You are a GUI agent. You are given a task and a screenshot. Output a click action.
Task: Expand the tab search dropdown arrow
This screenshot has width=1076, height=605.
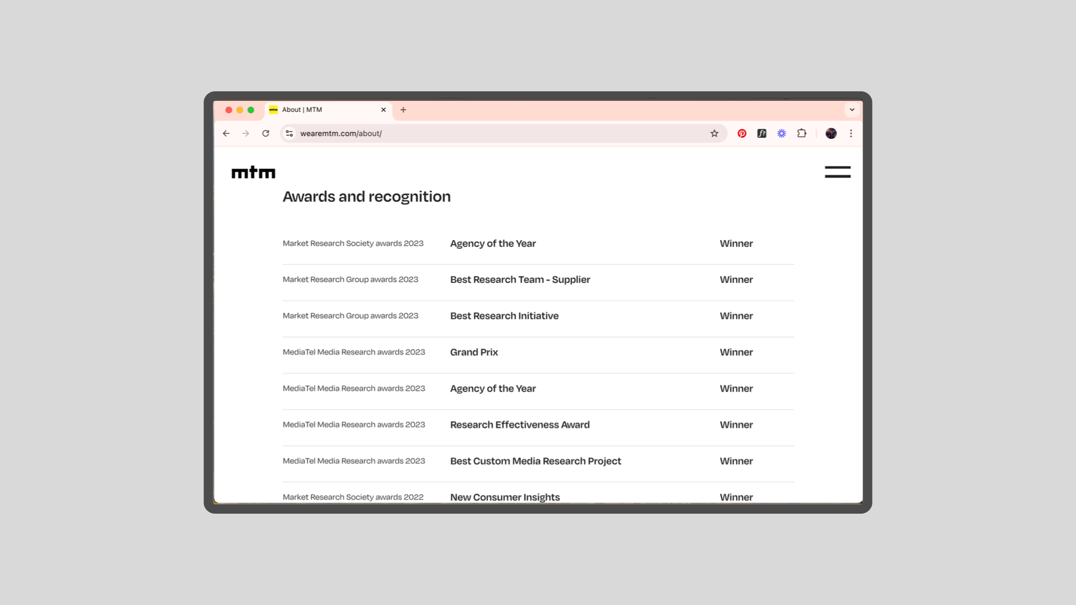tap(852, 110)
